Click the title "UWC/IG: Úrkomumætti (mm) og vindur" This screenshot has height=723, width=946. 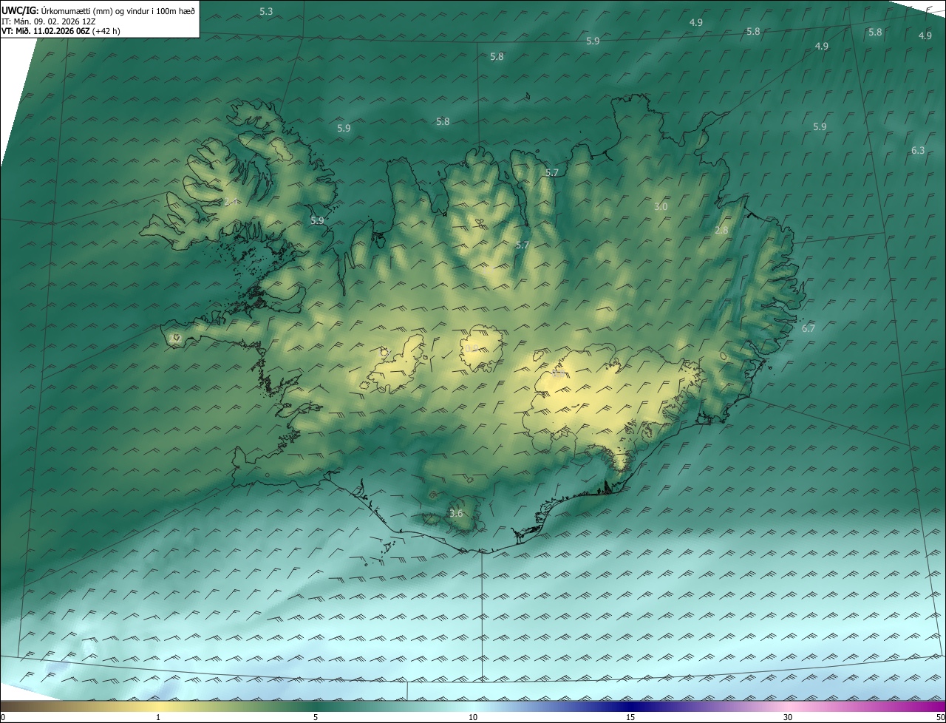pyautogui.click(x=99, y=11)
